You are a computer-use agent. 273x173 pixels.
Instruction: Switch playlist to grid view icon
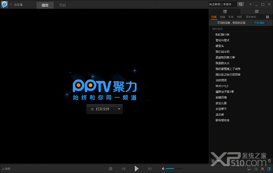point(268,17)
